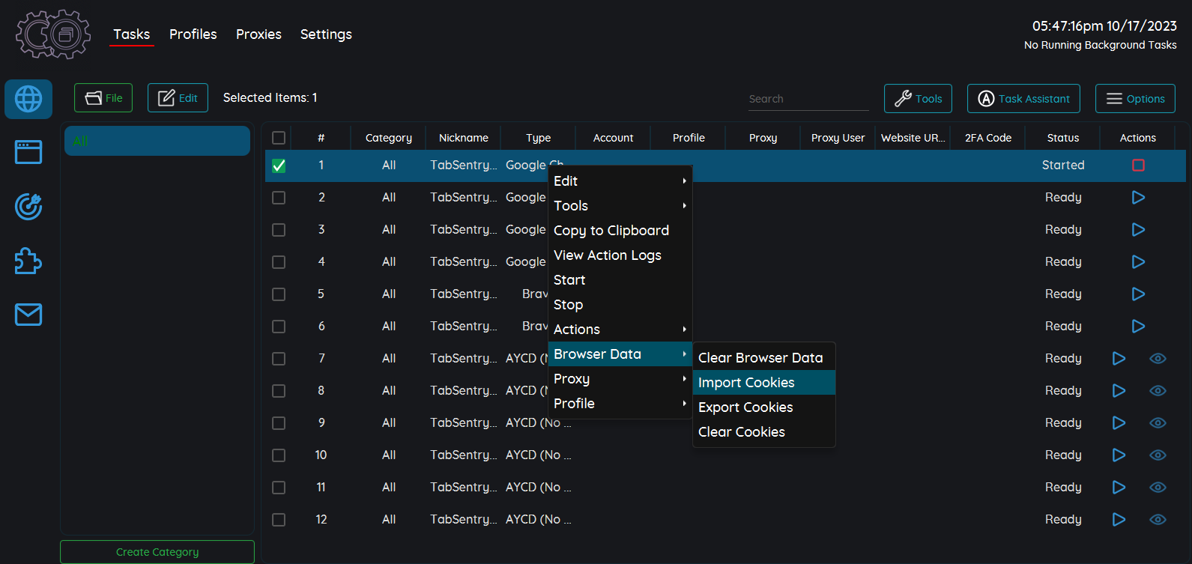Uncheck the checkbox for task 1

279,166
